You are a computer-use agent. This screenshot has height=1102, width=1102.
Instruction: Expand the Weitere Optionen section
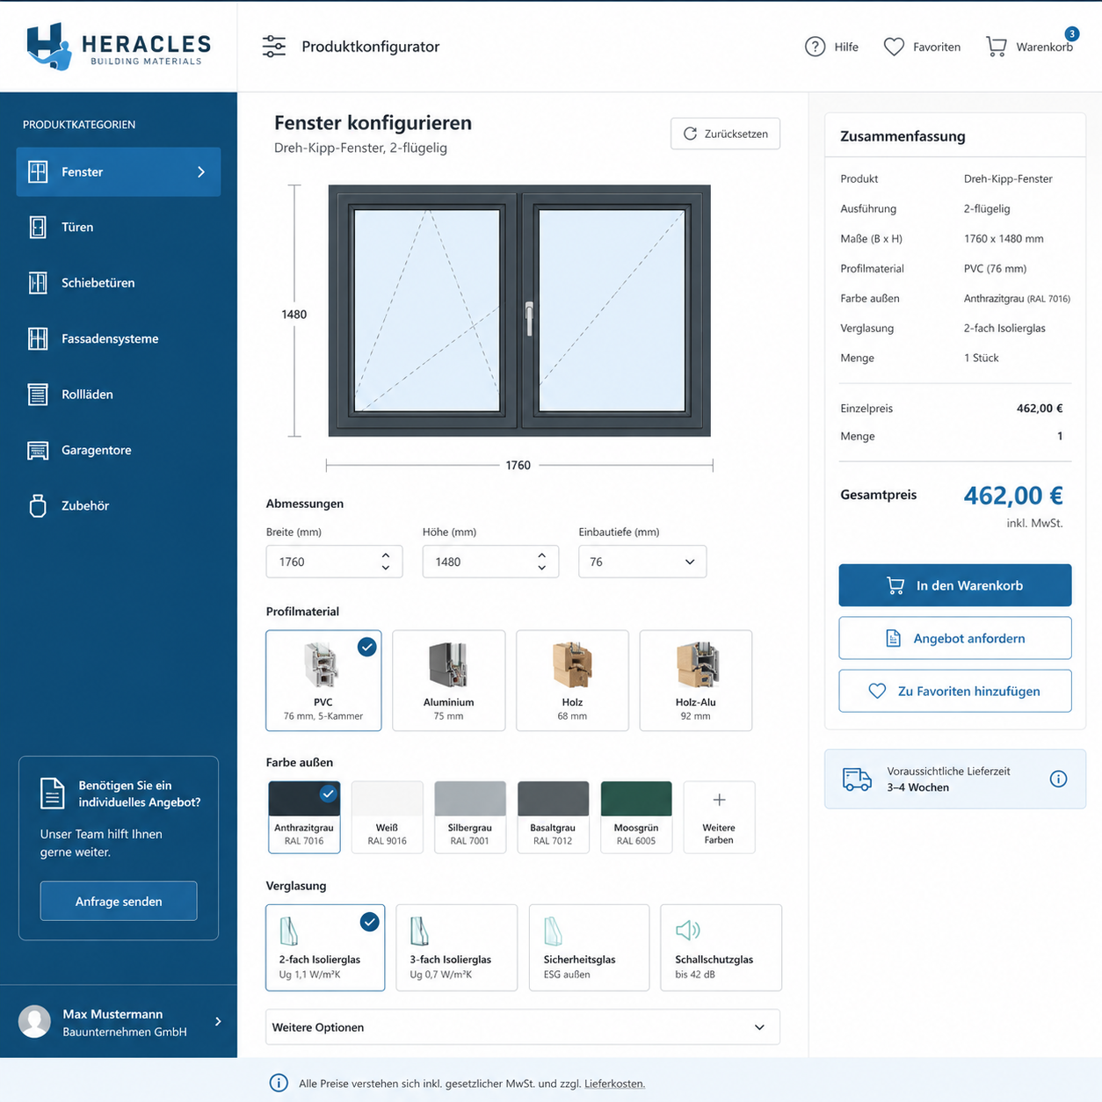click(523, 1027)
